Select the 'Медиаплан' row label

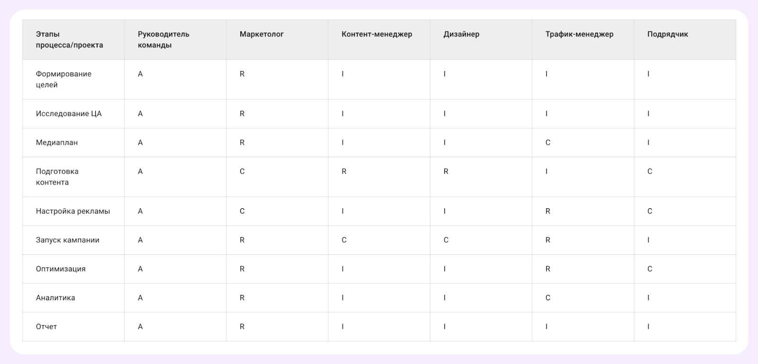(x=57, y=142)
